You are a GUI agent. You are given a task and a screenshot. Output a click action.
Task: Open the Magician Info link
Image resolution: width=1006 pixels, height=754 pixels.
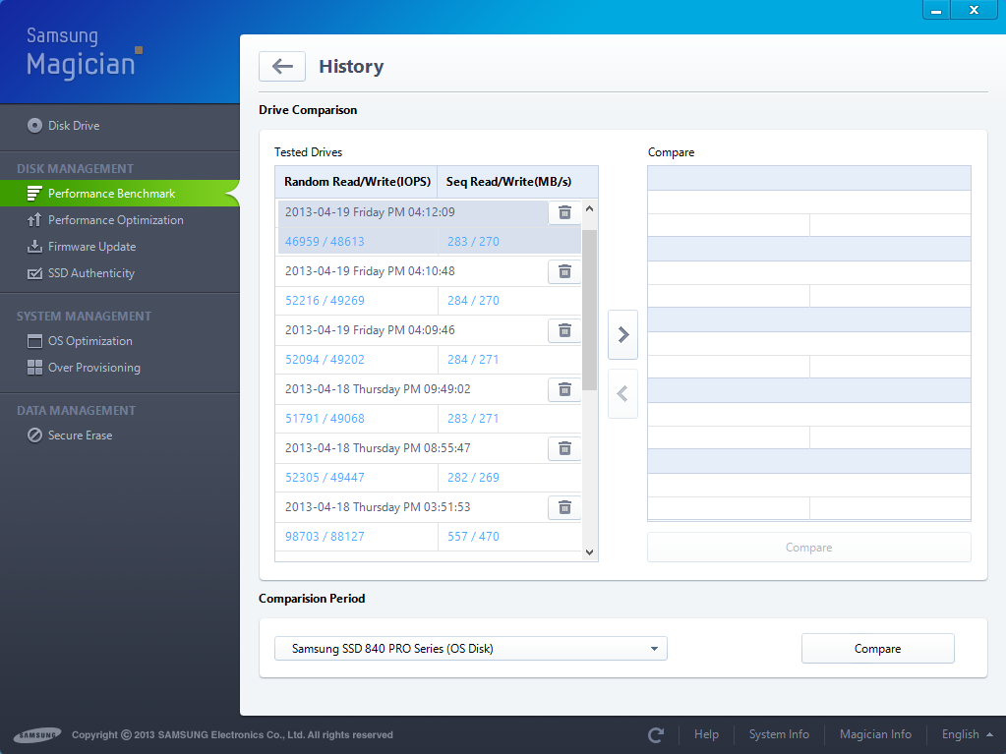[x=875, y=734]
